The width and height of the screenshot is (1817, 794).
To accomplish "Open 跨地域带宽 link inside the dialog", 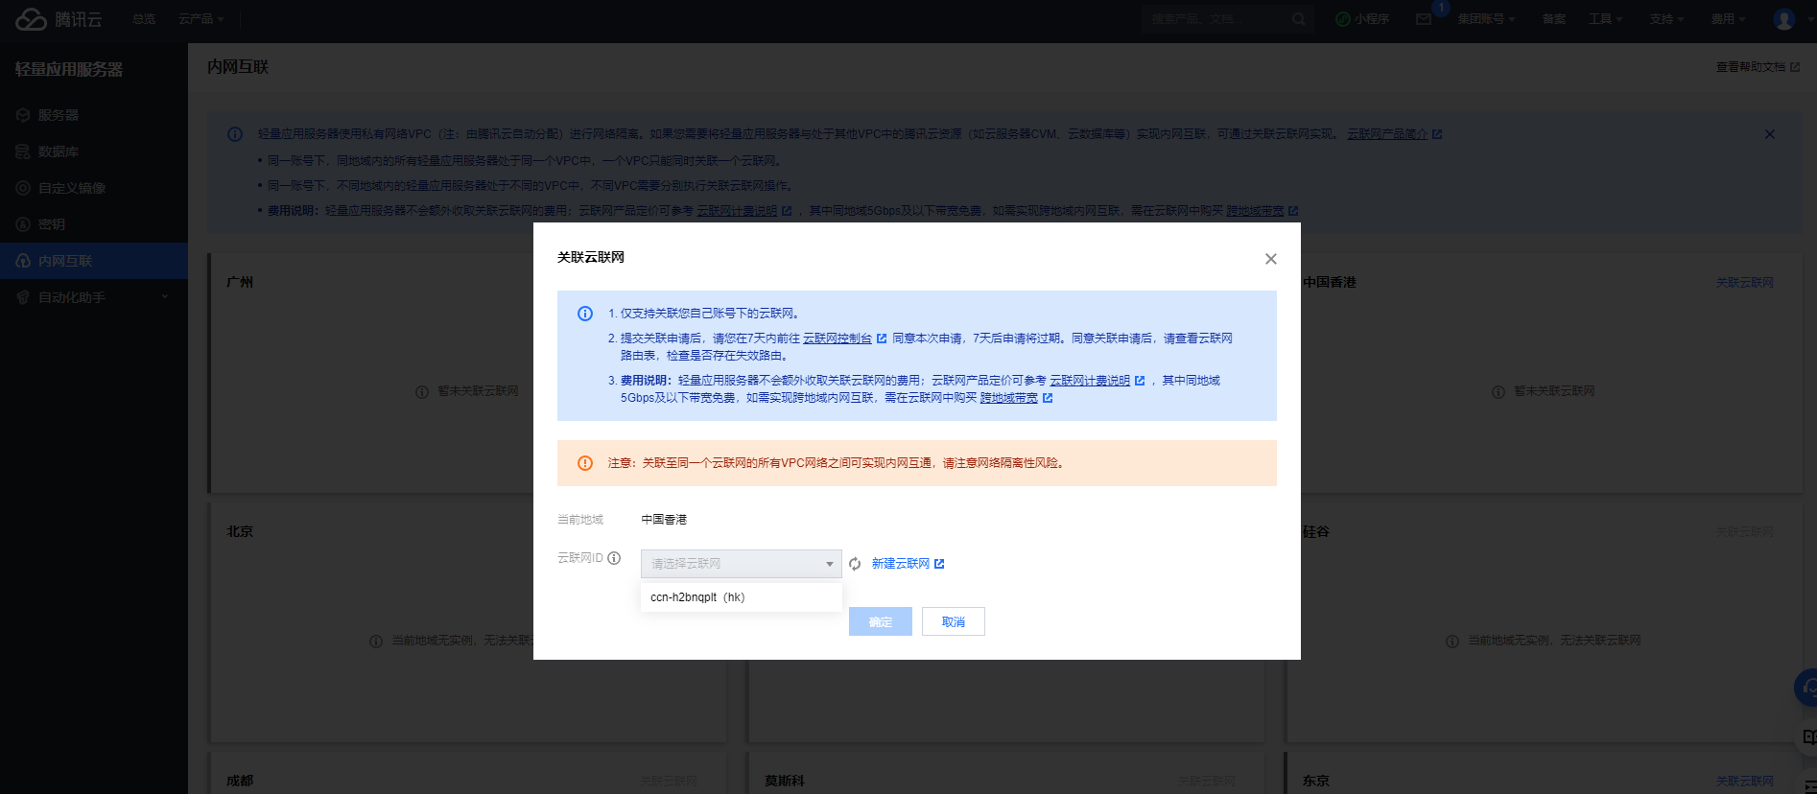I will 1008,398.
